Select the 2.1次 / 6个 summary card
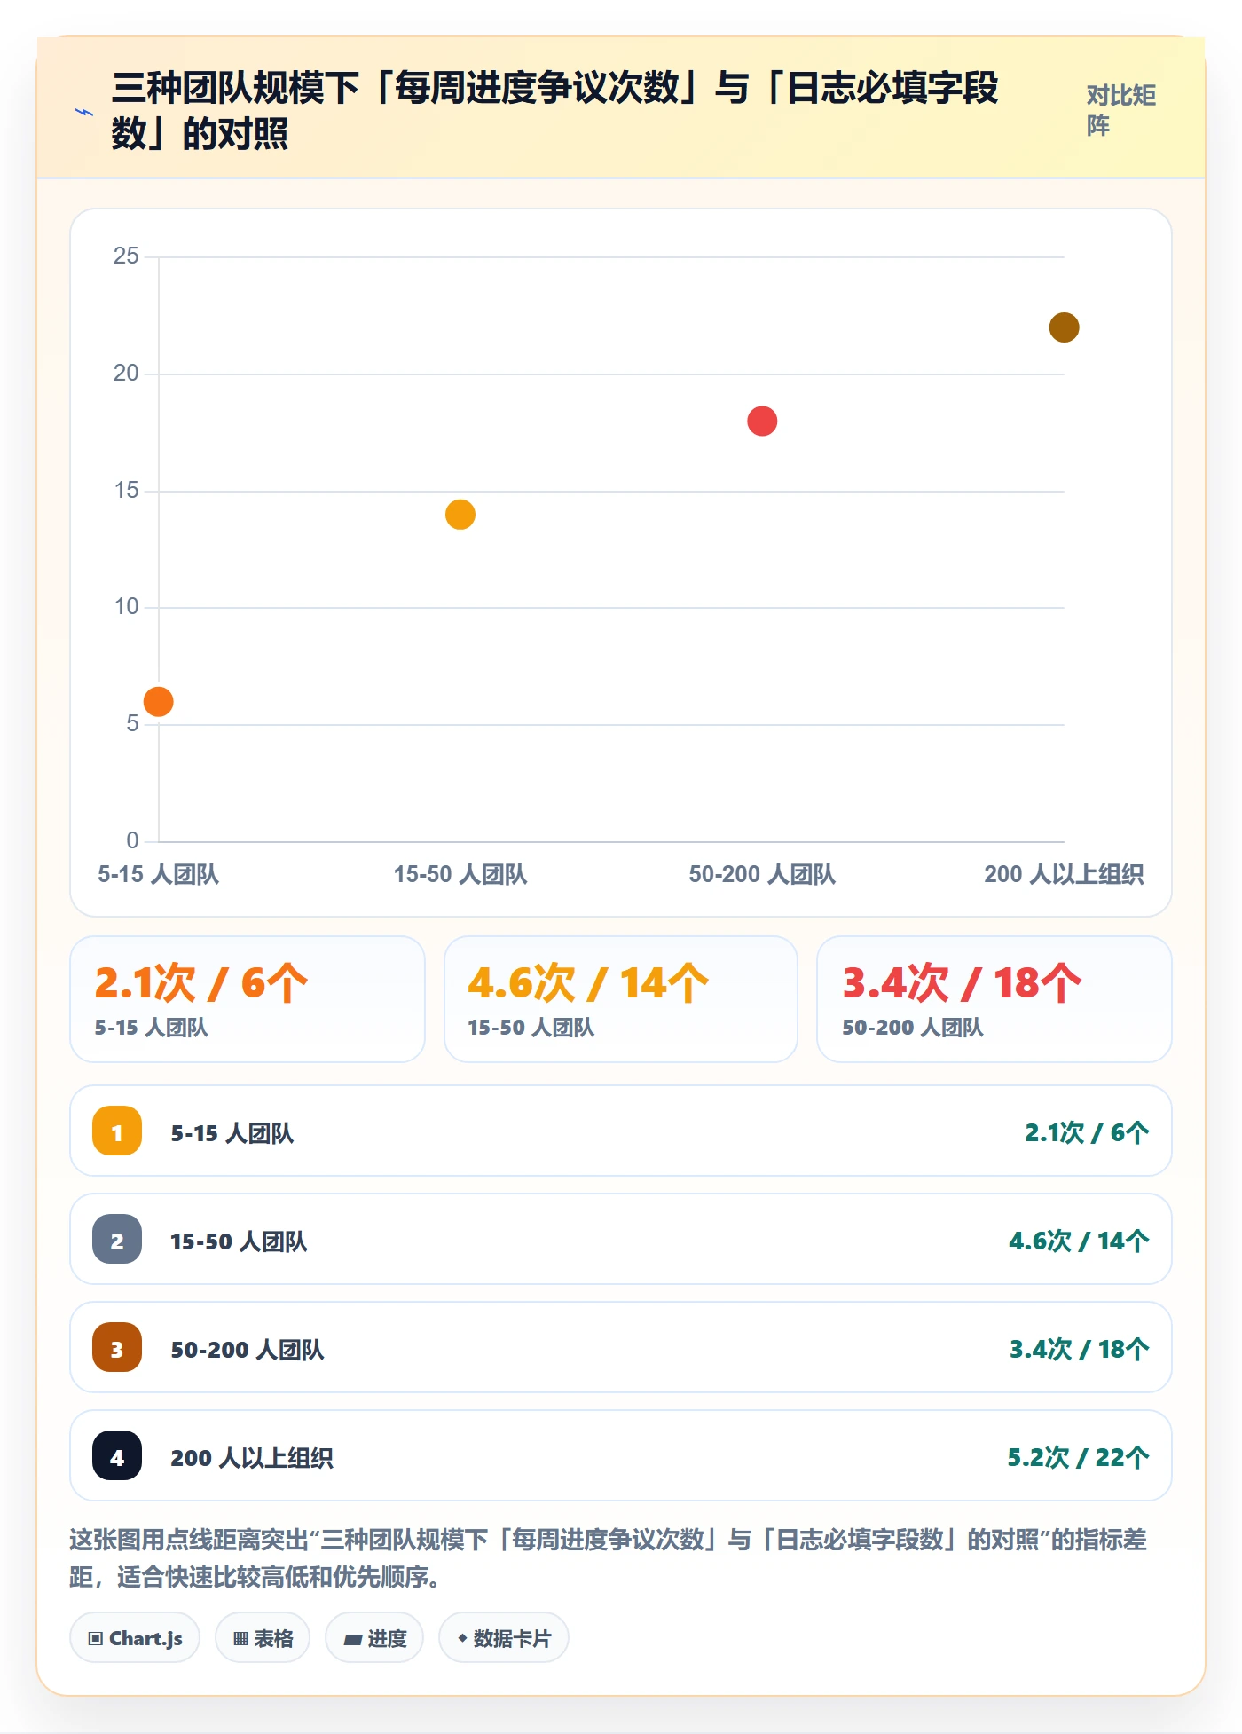 [248, 999]
